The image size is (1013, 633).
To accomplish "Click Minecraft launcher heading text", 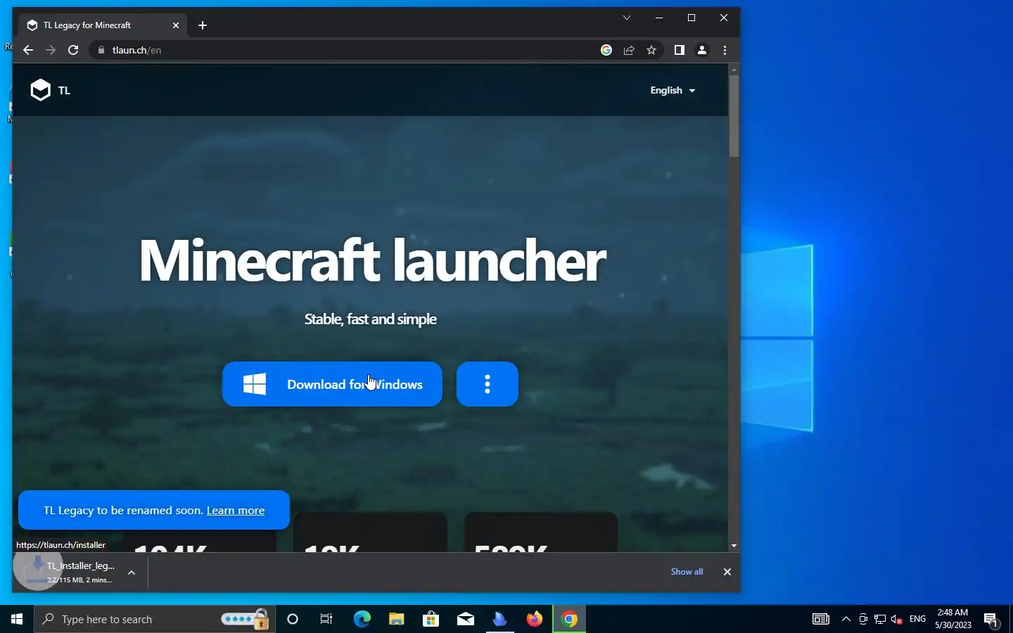I will pos(371,260).
